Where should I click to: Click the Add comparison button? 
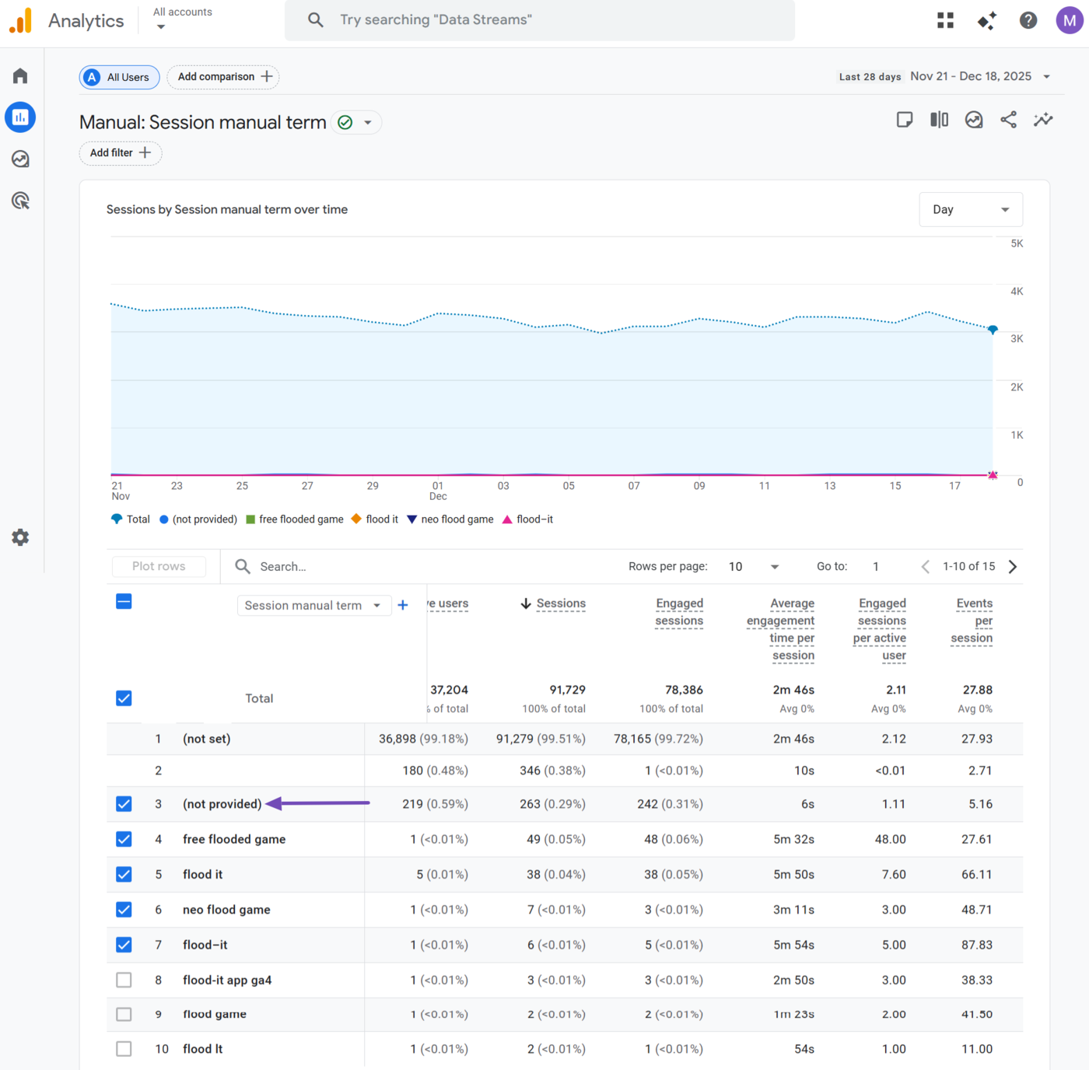tap(222, 77)
